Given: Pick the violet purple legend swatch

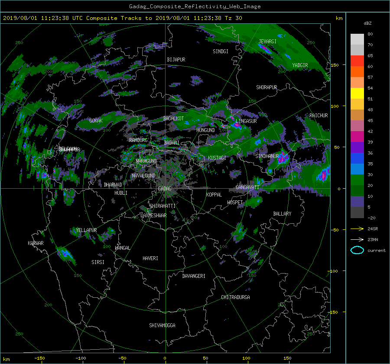Looking at the screenshot, I should (357, 148).
